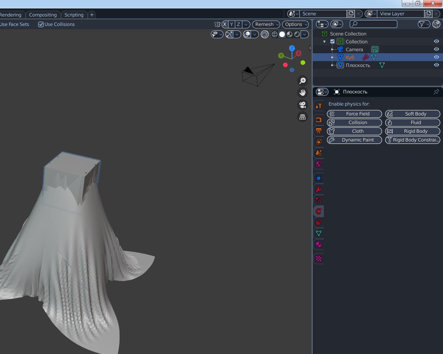The width and height of the screenshot is (443, 354).
Task: Switch perspective/orthographic with the grid gizmo
Action: point(303,117)
